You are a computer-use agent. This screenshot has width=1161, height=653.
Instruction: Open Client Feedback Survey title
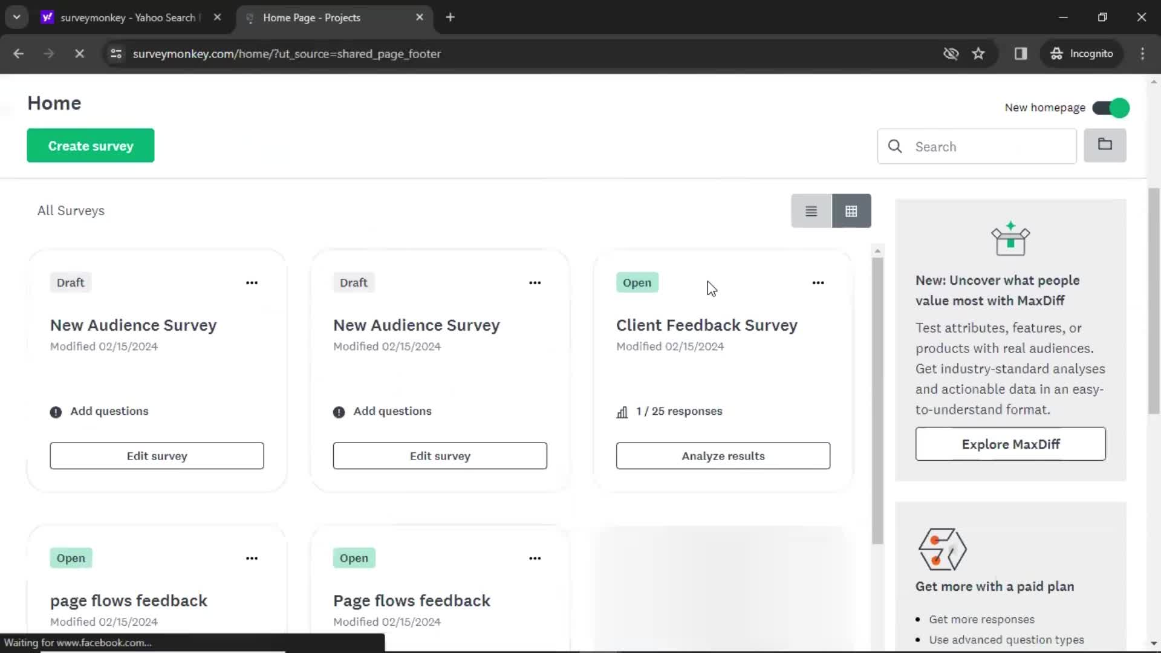click(x=706, y=325)
